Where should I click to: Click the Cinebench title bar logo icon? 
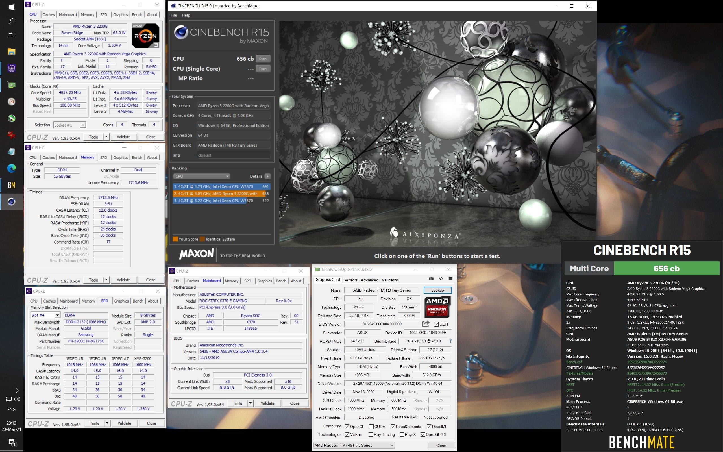(173, 6)
